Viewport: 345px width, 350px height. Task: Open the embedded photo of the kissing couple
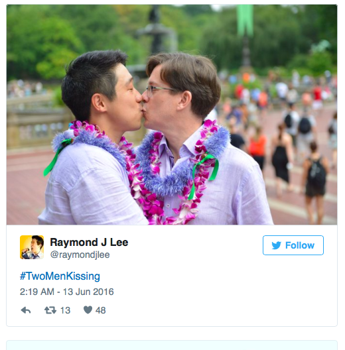[x=172, y=115]
